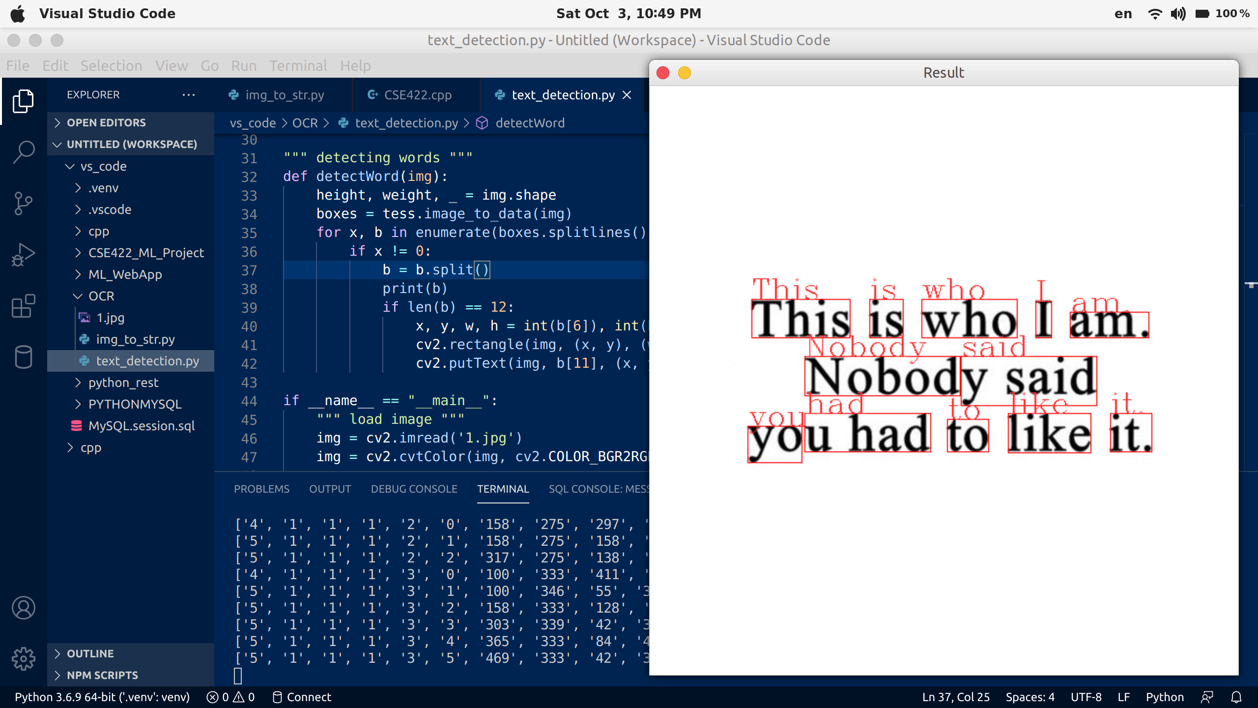Open the Explorer more actions ellipsis

(x=189, y=95)
